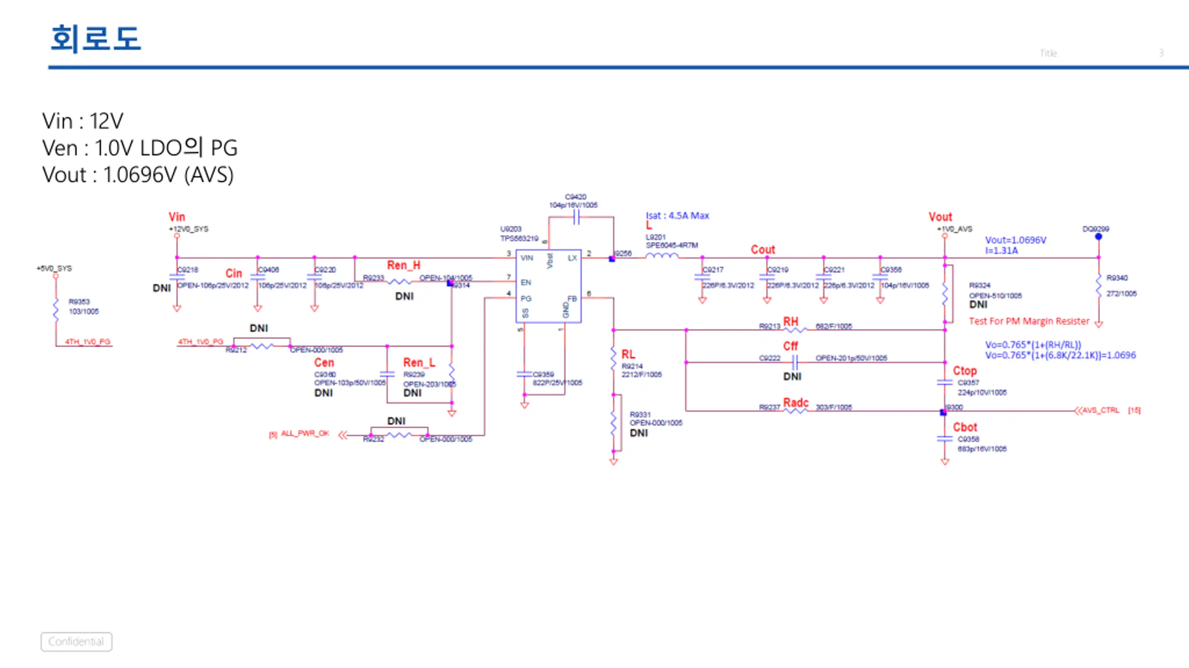Select capacitor C9360 reference
Image resolution: width=1189 pixels, height=668 pixels.
(325, 374)
